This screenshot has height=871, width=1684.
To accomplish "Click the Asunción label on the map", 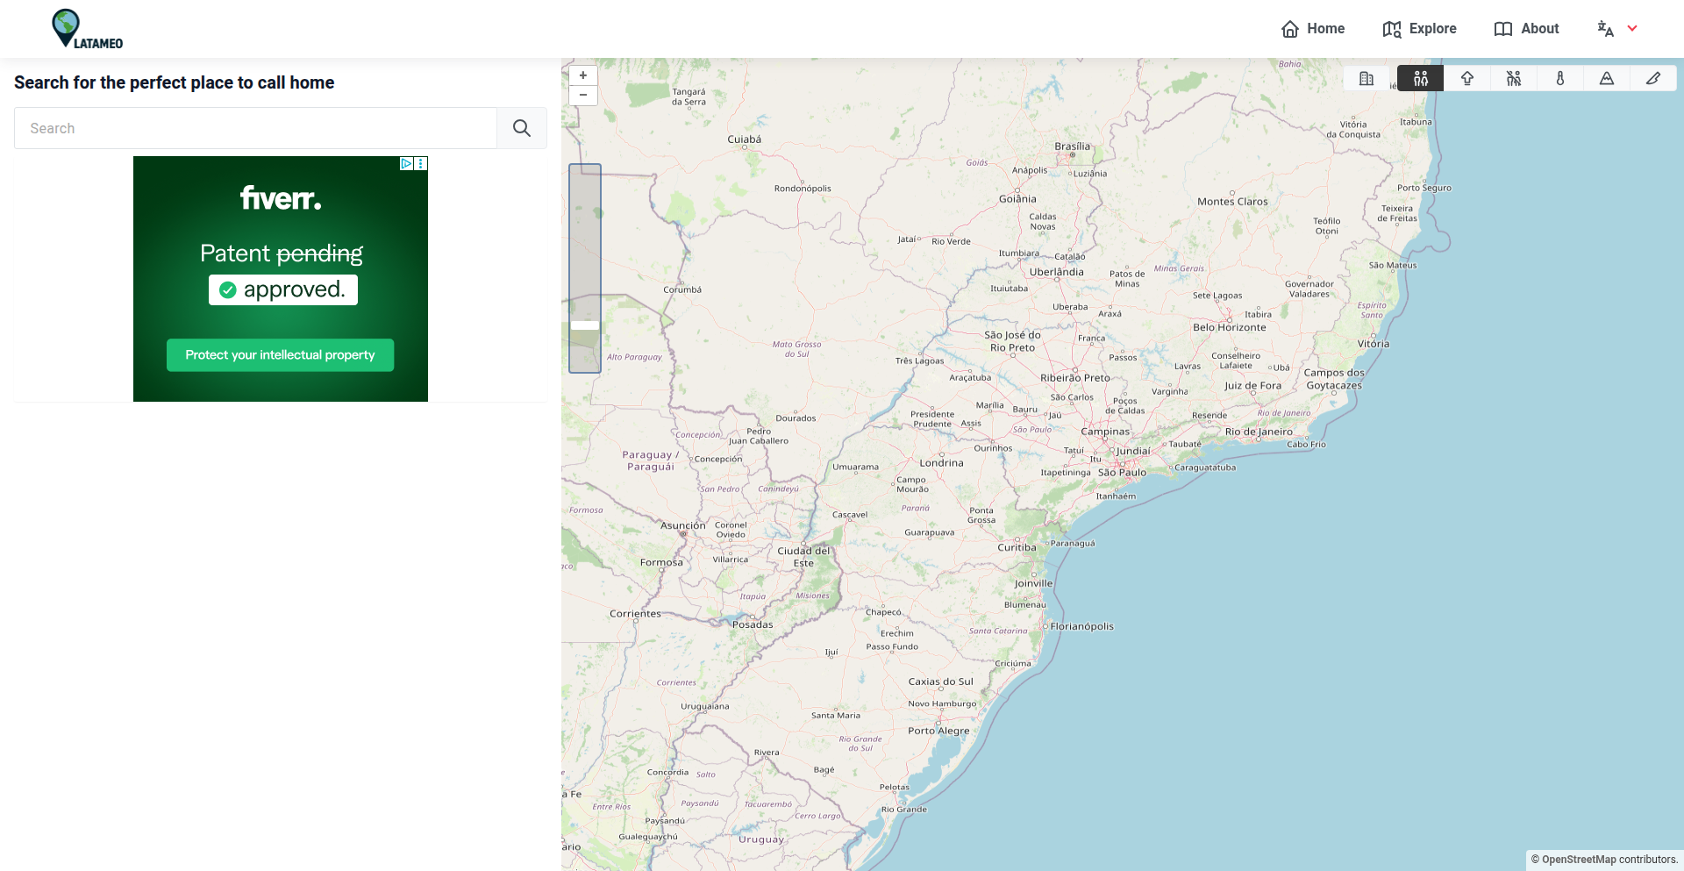I will tap(682, 525).
